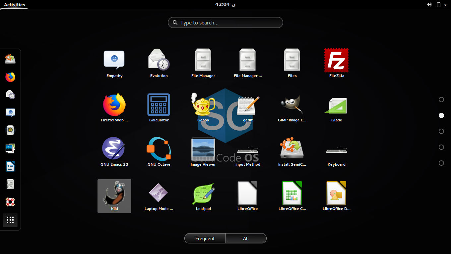
Task: Open file cabinet icon in dock
Action: 10,184
